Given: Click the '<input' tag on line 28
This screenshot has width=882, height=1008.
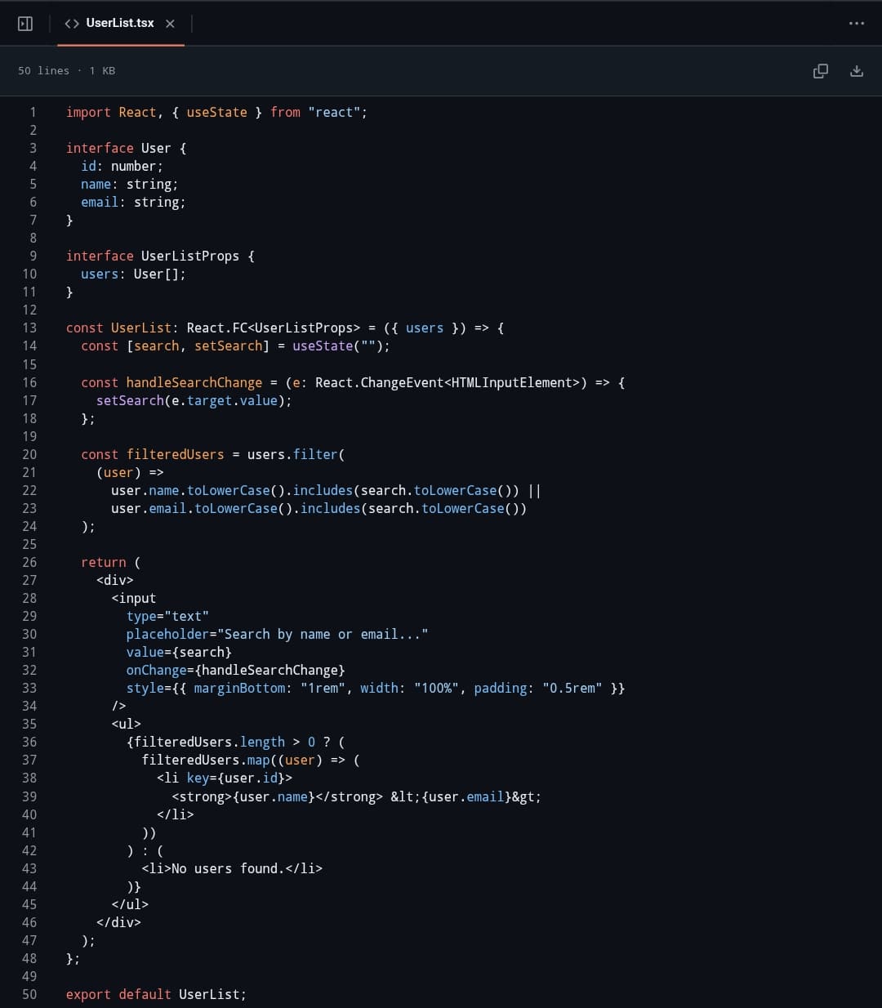Looking at the screenshot, I should coord(134,598).
